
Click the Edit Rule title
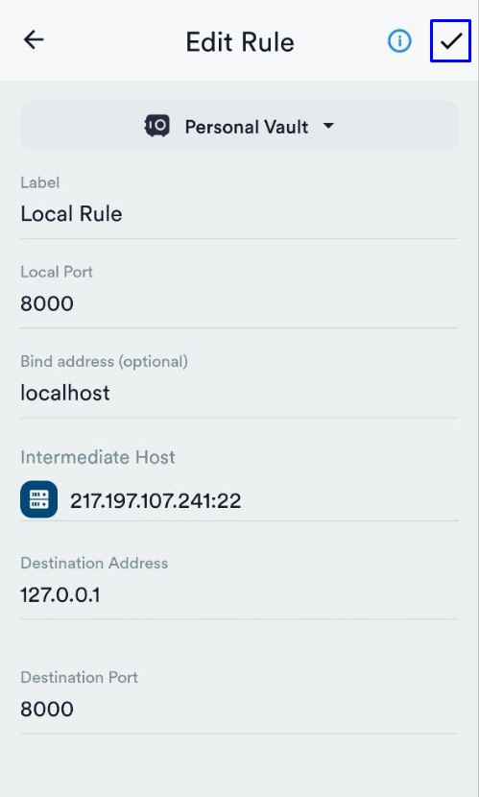coord(240,42)
